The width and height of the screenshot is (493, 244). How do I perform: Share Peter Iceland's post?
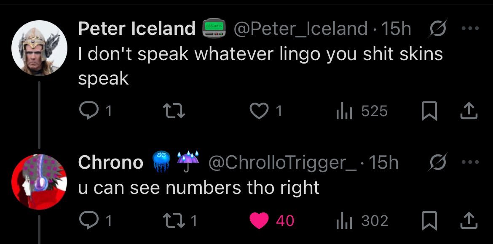(x=469, y=111)
